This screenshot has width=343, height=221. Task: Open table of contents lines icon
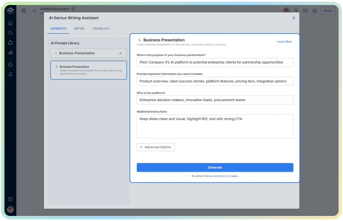point(296,10)
